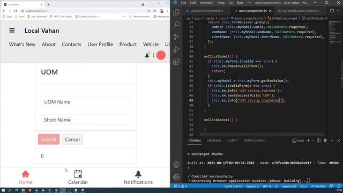Create a new terminal with the plus icon
This screenshot has height=193, width=343.
click(x=308, y=140)
